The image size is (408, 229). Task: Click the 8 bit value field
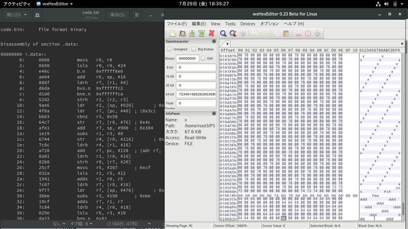pyautogui.click(x=196, y=68)
